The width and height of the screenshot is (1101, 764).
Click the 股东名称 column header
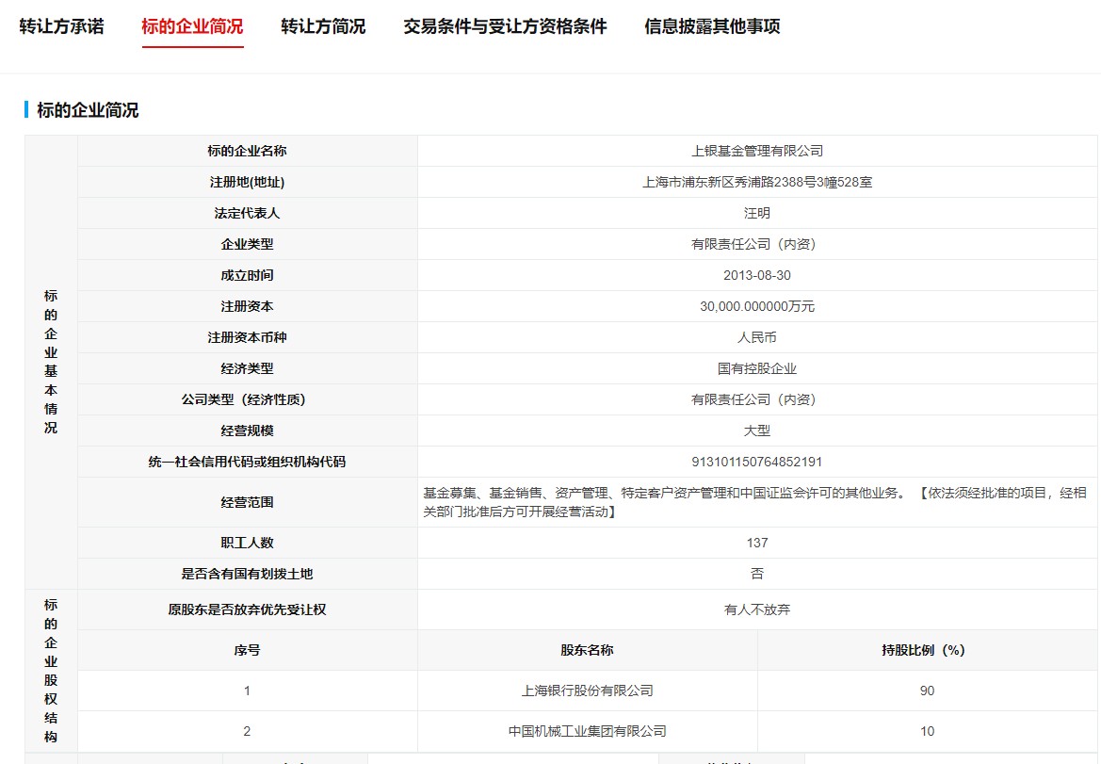587,650
